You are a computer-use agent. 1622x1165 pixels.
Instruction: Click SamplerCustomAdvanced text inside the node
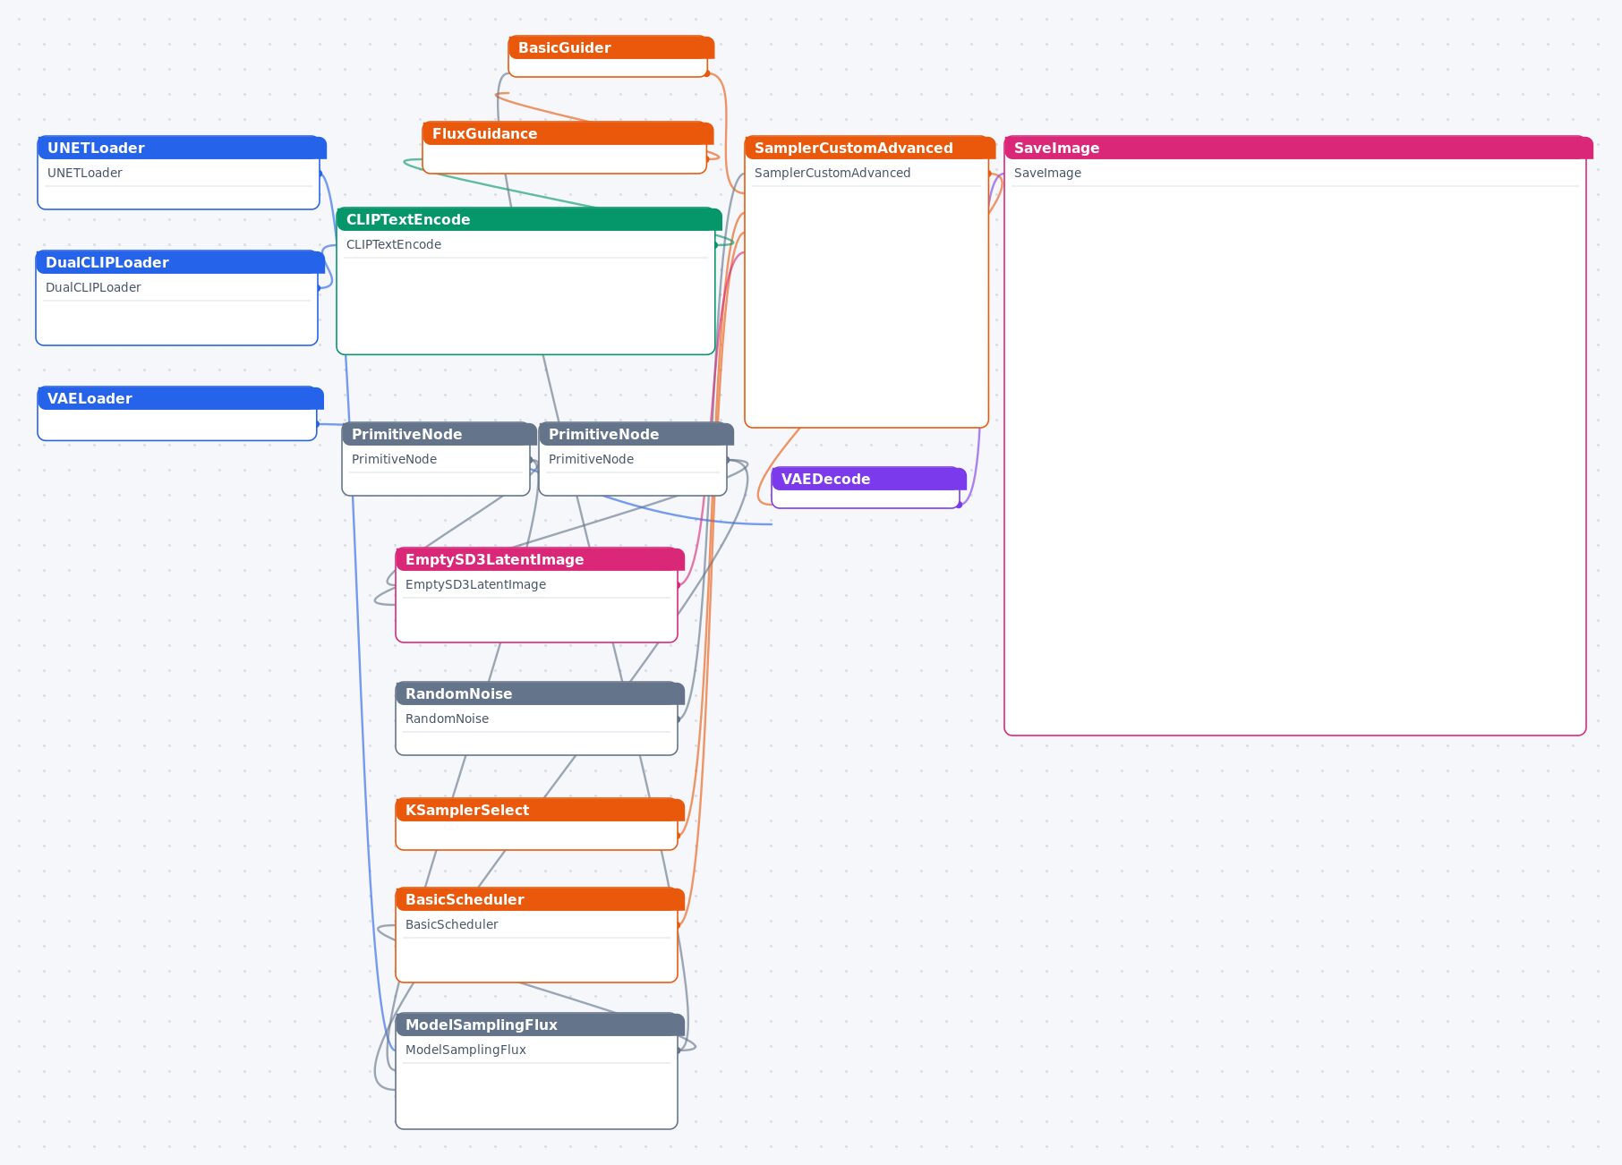click(x=832, y=173)
